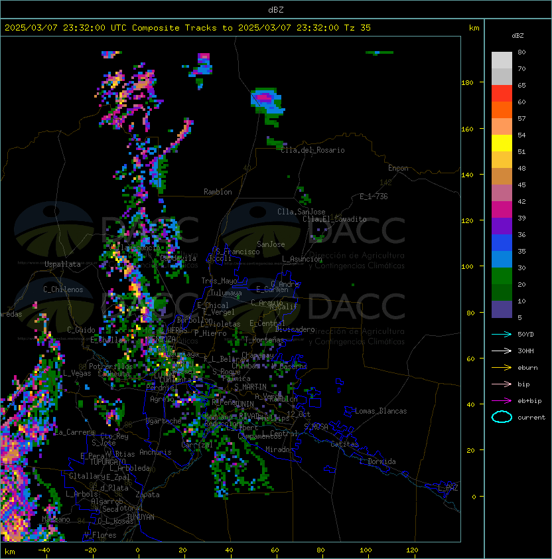
Task: Click the 'Carrizal' map label
Action: (x=197, y=445)
